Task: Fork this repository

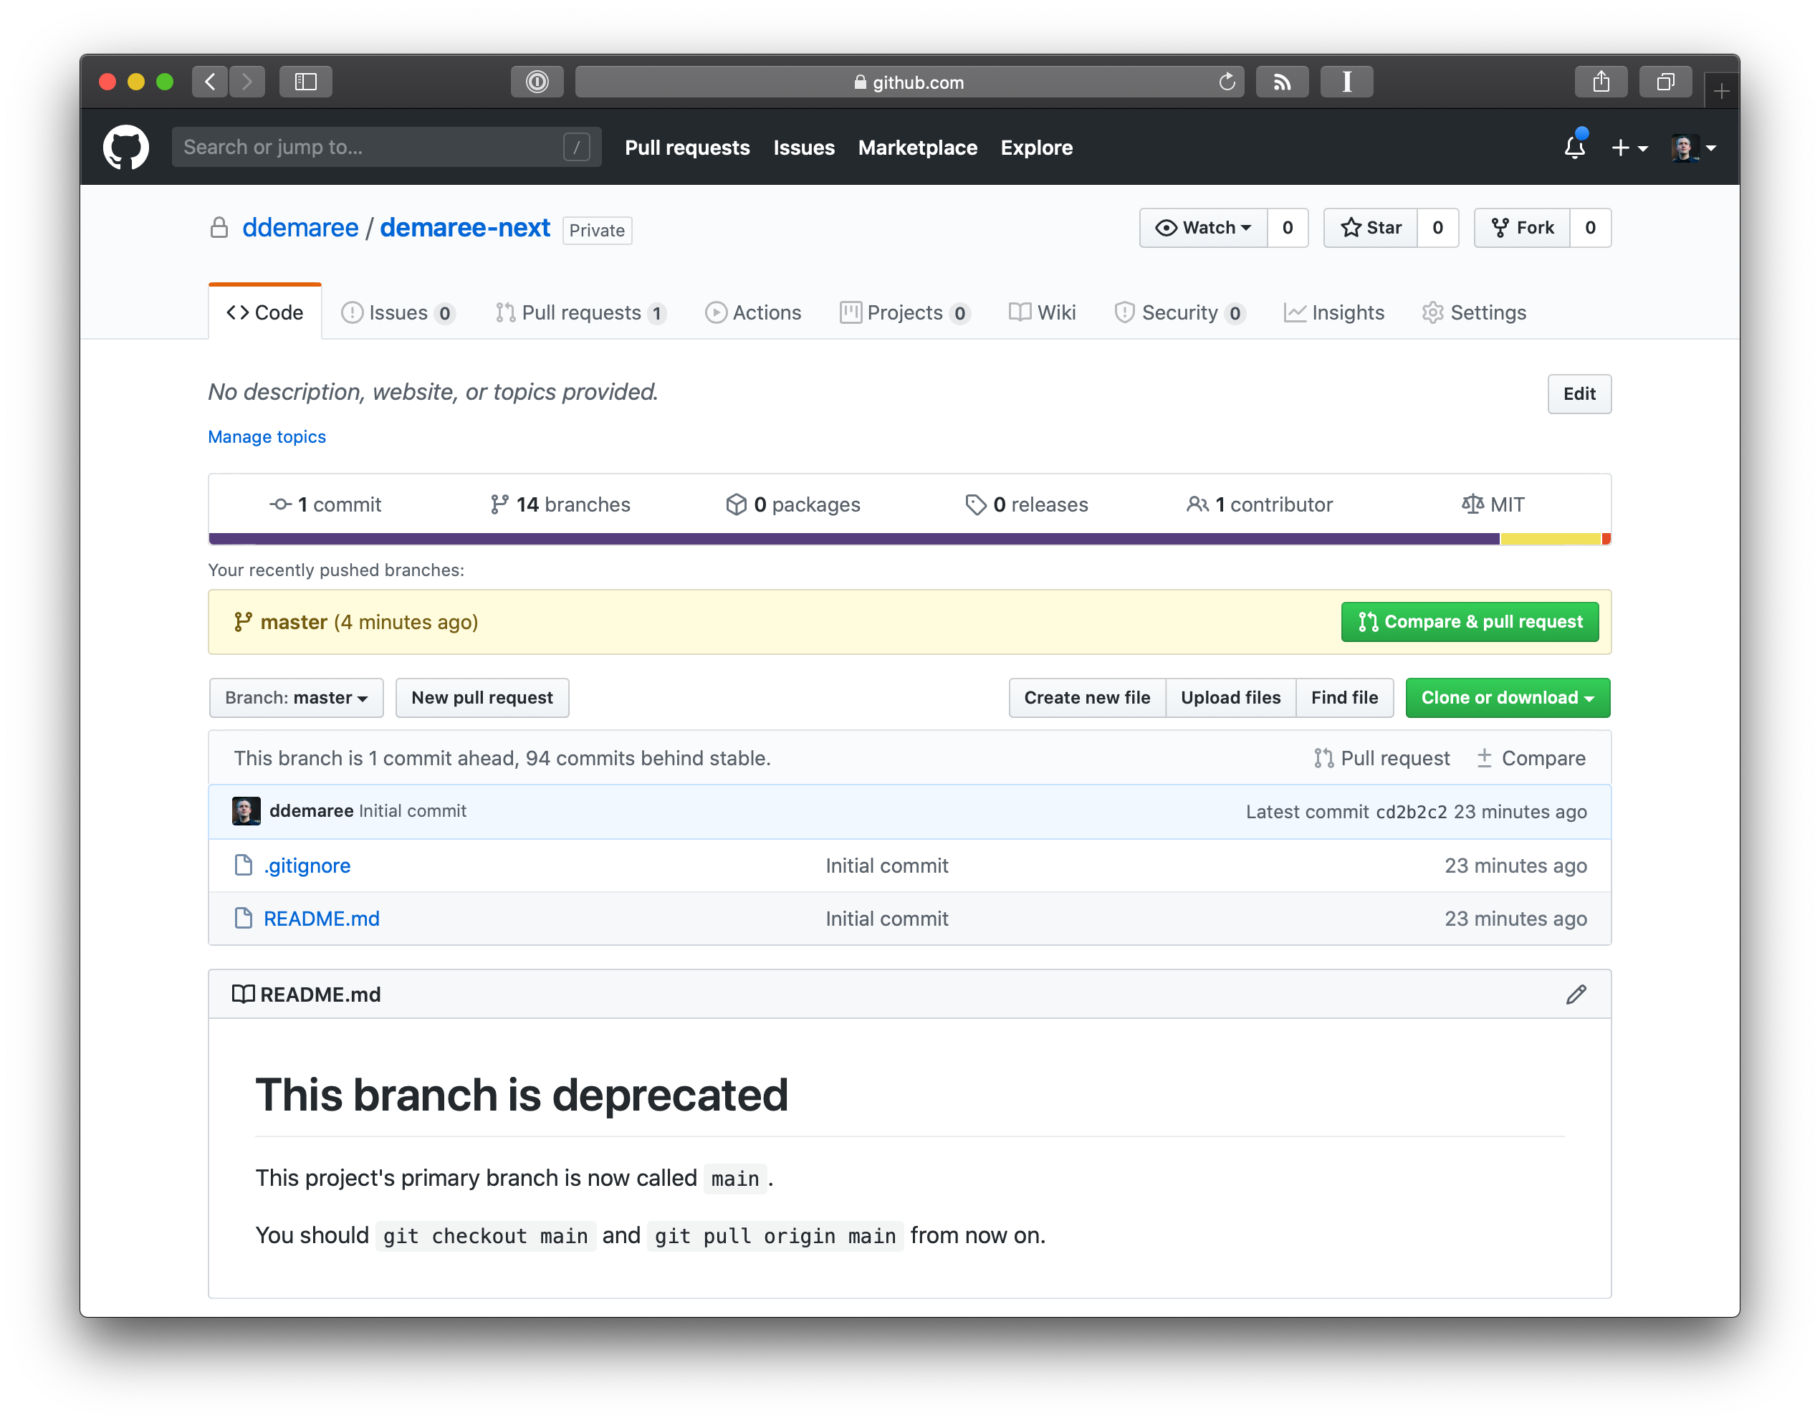Action: 1523,227
